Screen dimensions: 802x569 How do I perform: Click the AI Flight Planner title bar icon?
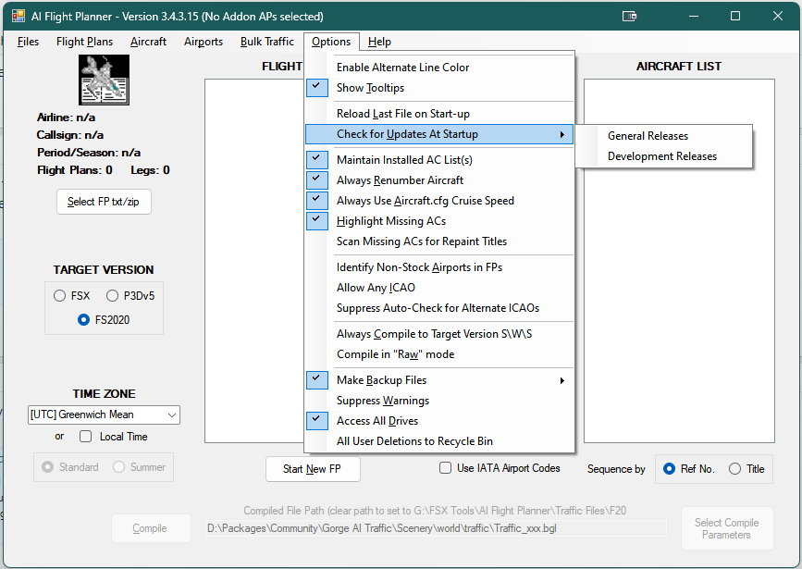tap(17, 16)
